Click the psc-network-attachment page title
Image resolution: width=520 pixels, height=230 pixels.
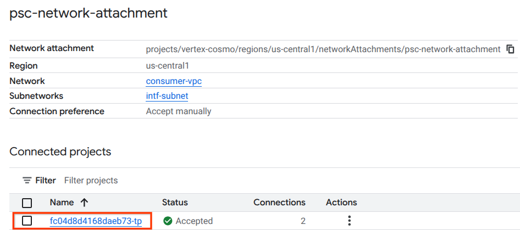point(88,13)
